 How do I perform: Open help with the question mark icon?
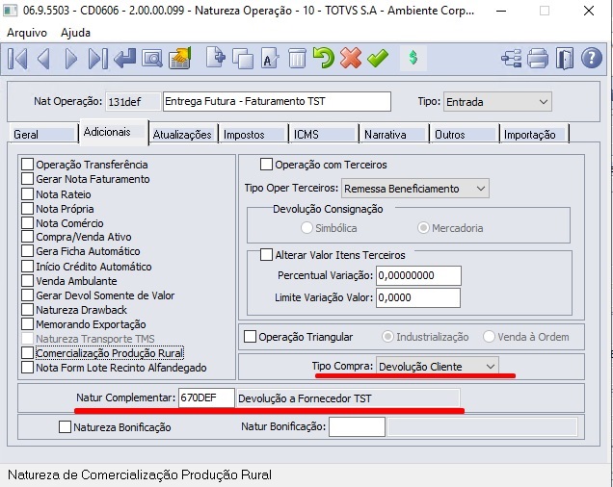[592, 58]
